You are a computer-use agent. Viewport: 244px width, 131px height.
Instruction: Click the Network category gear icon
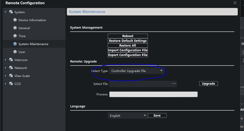click(x=11, y=68)
